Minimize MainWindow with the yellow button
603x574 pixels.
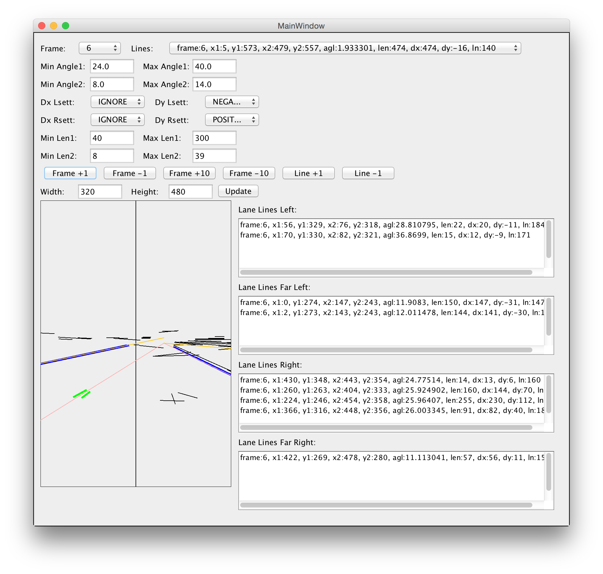tap(54, 26)
